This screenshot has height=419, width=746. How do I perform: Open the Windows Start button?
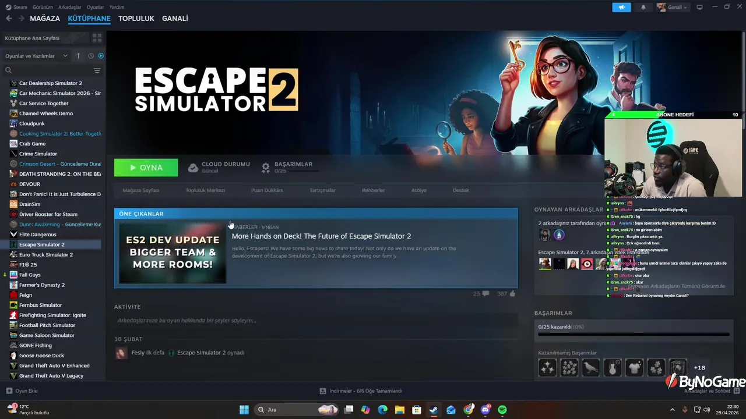[x=244, y=410]
